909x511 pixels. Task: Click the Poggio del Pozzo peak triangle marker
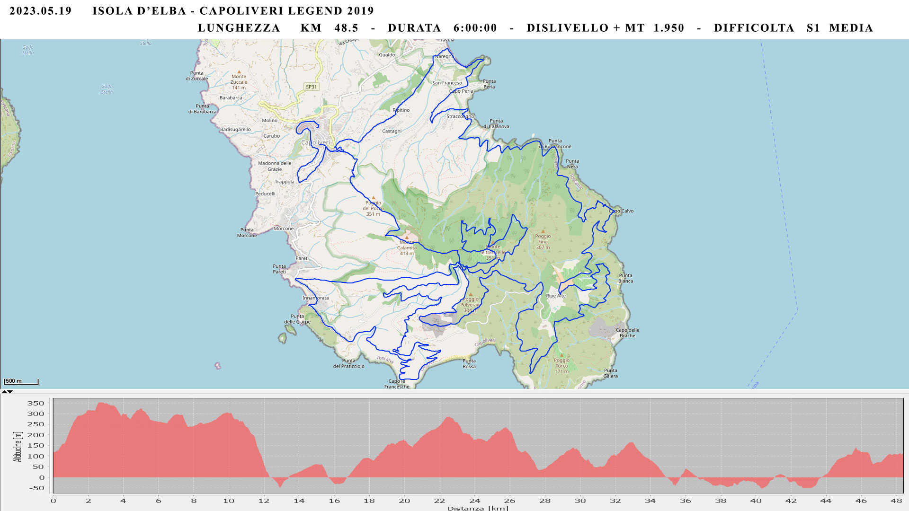coord(373,198)
